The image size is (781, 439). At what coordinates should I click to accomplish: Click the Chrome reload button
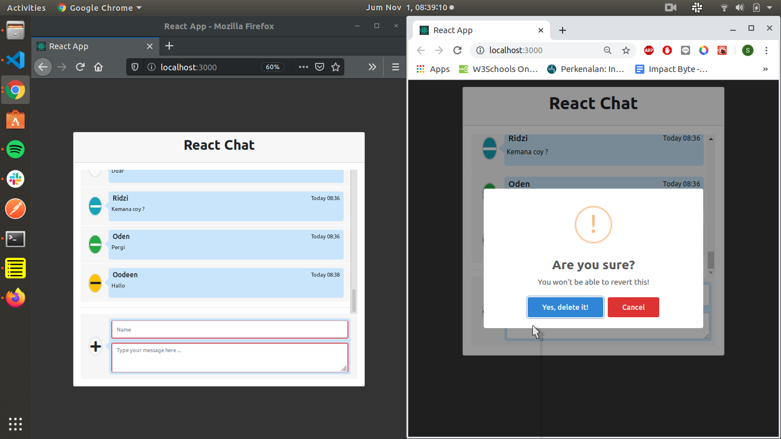457,50
